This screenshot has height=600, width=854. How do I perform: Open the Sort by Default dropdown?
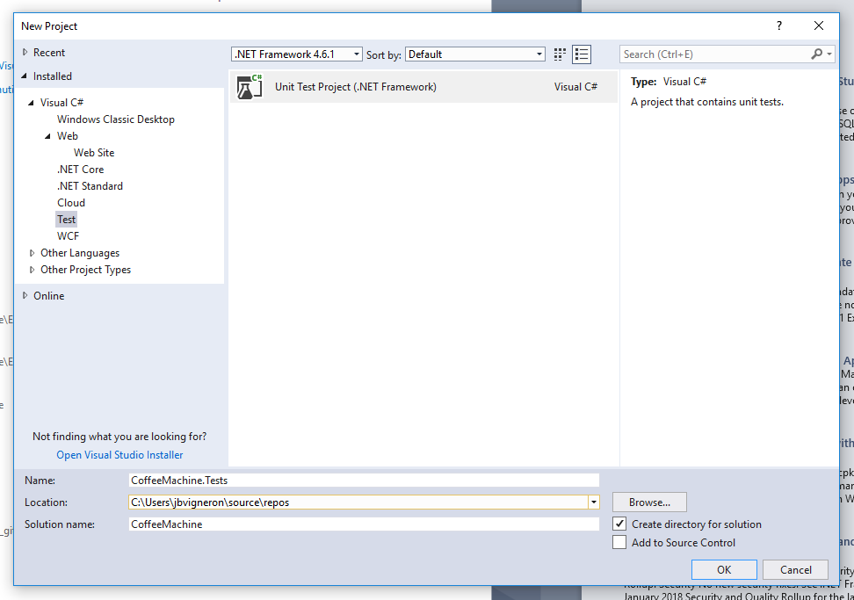tap(475, 54)
